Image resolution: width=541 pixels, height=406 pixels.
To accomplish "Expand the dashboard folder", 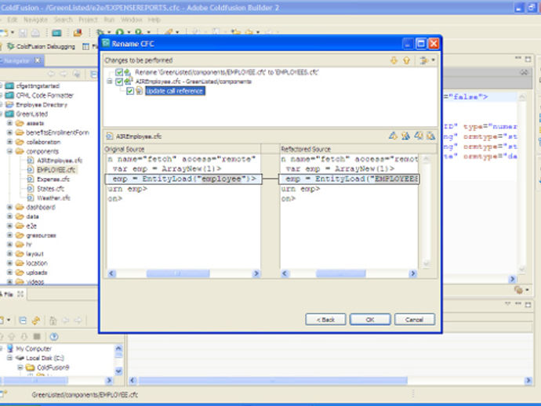I will pyautogui.click(x=9, y=207).
